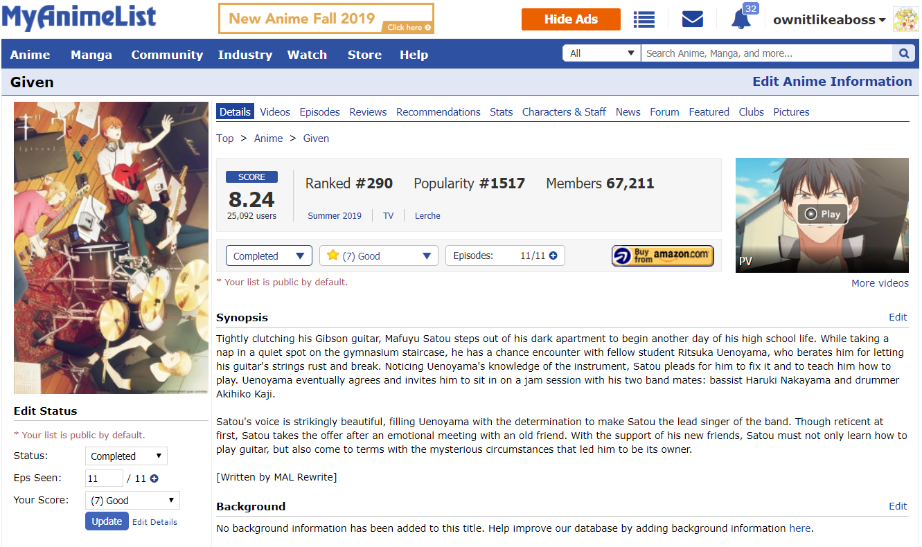Click the Ranked #290 text
922x547 pixels.
(x=349, y=183)
